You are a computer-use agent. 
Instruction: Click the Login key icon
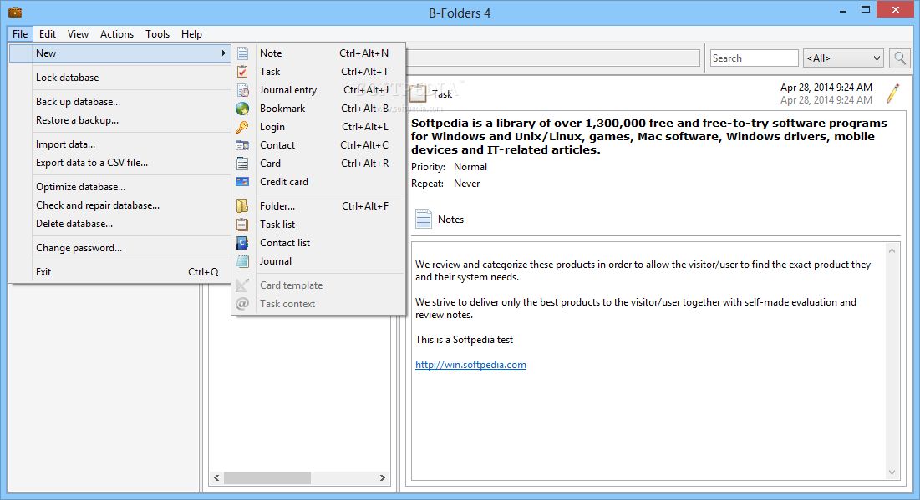coord(242,127)
